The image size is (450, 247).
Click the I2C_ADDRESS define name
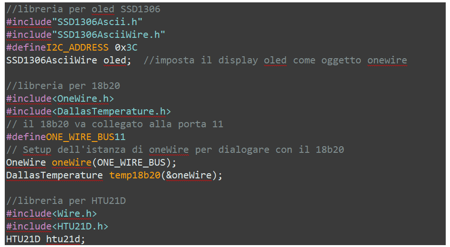click(77, 47)
